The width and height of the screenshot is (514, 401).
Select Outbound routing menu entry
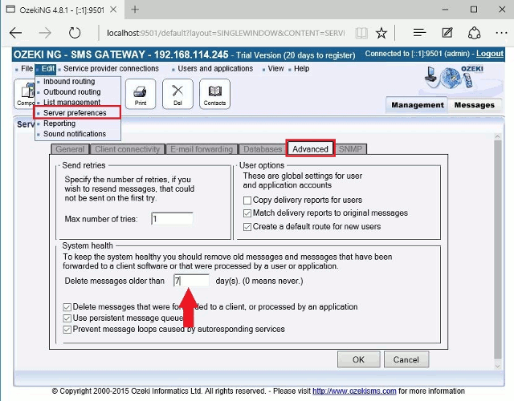coord(72,92)
